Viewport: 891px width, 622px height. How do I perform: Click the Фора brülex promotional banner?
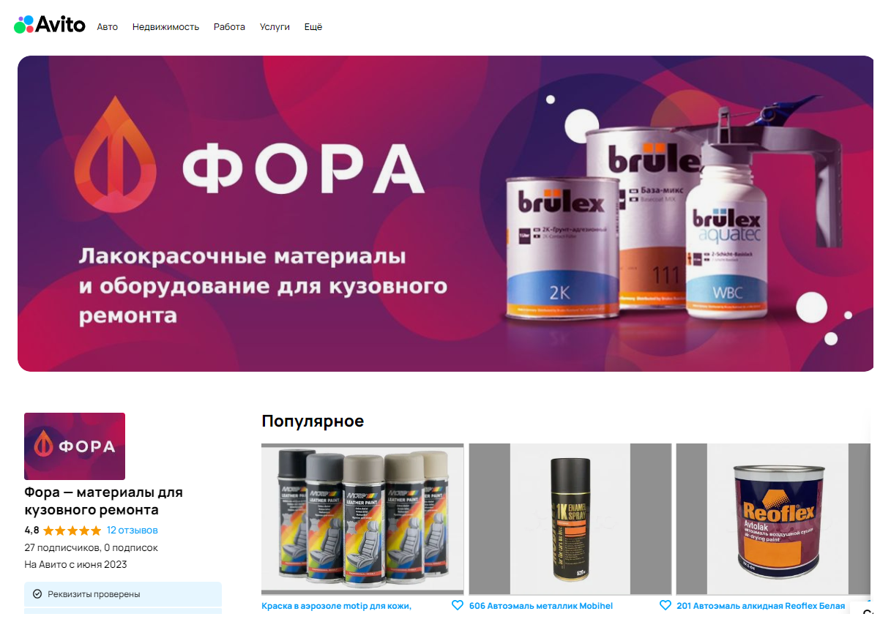tap(446, 214)
